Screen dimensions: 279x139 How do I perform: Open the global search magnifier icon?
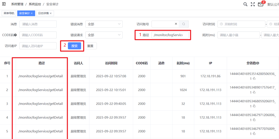245,4
